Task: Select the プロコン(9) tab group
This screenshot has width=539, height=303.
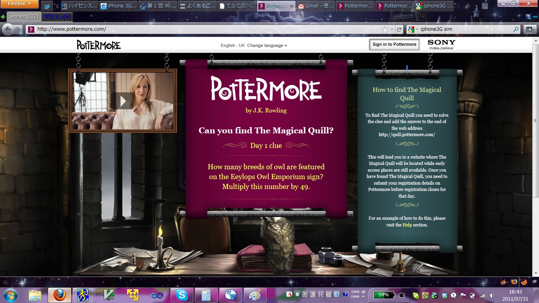Action: coord(57,17)
